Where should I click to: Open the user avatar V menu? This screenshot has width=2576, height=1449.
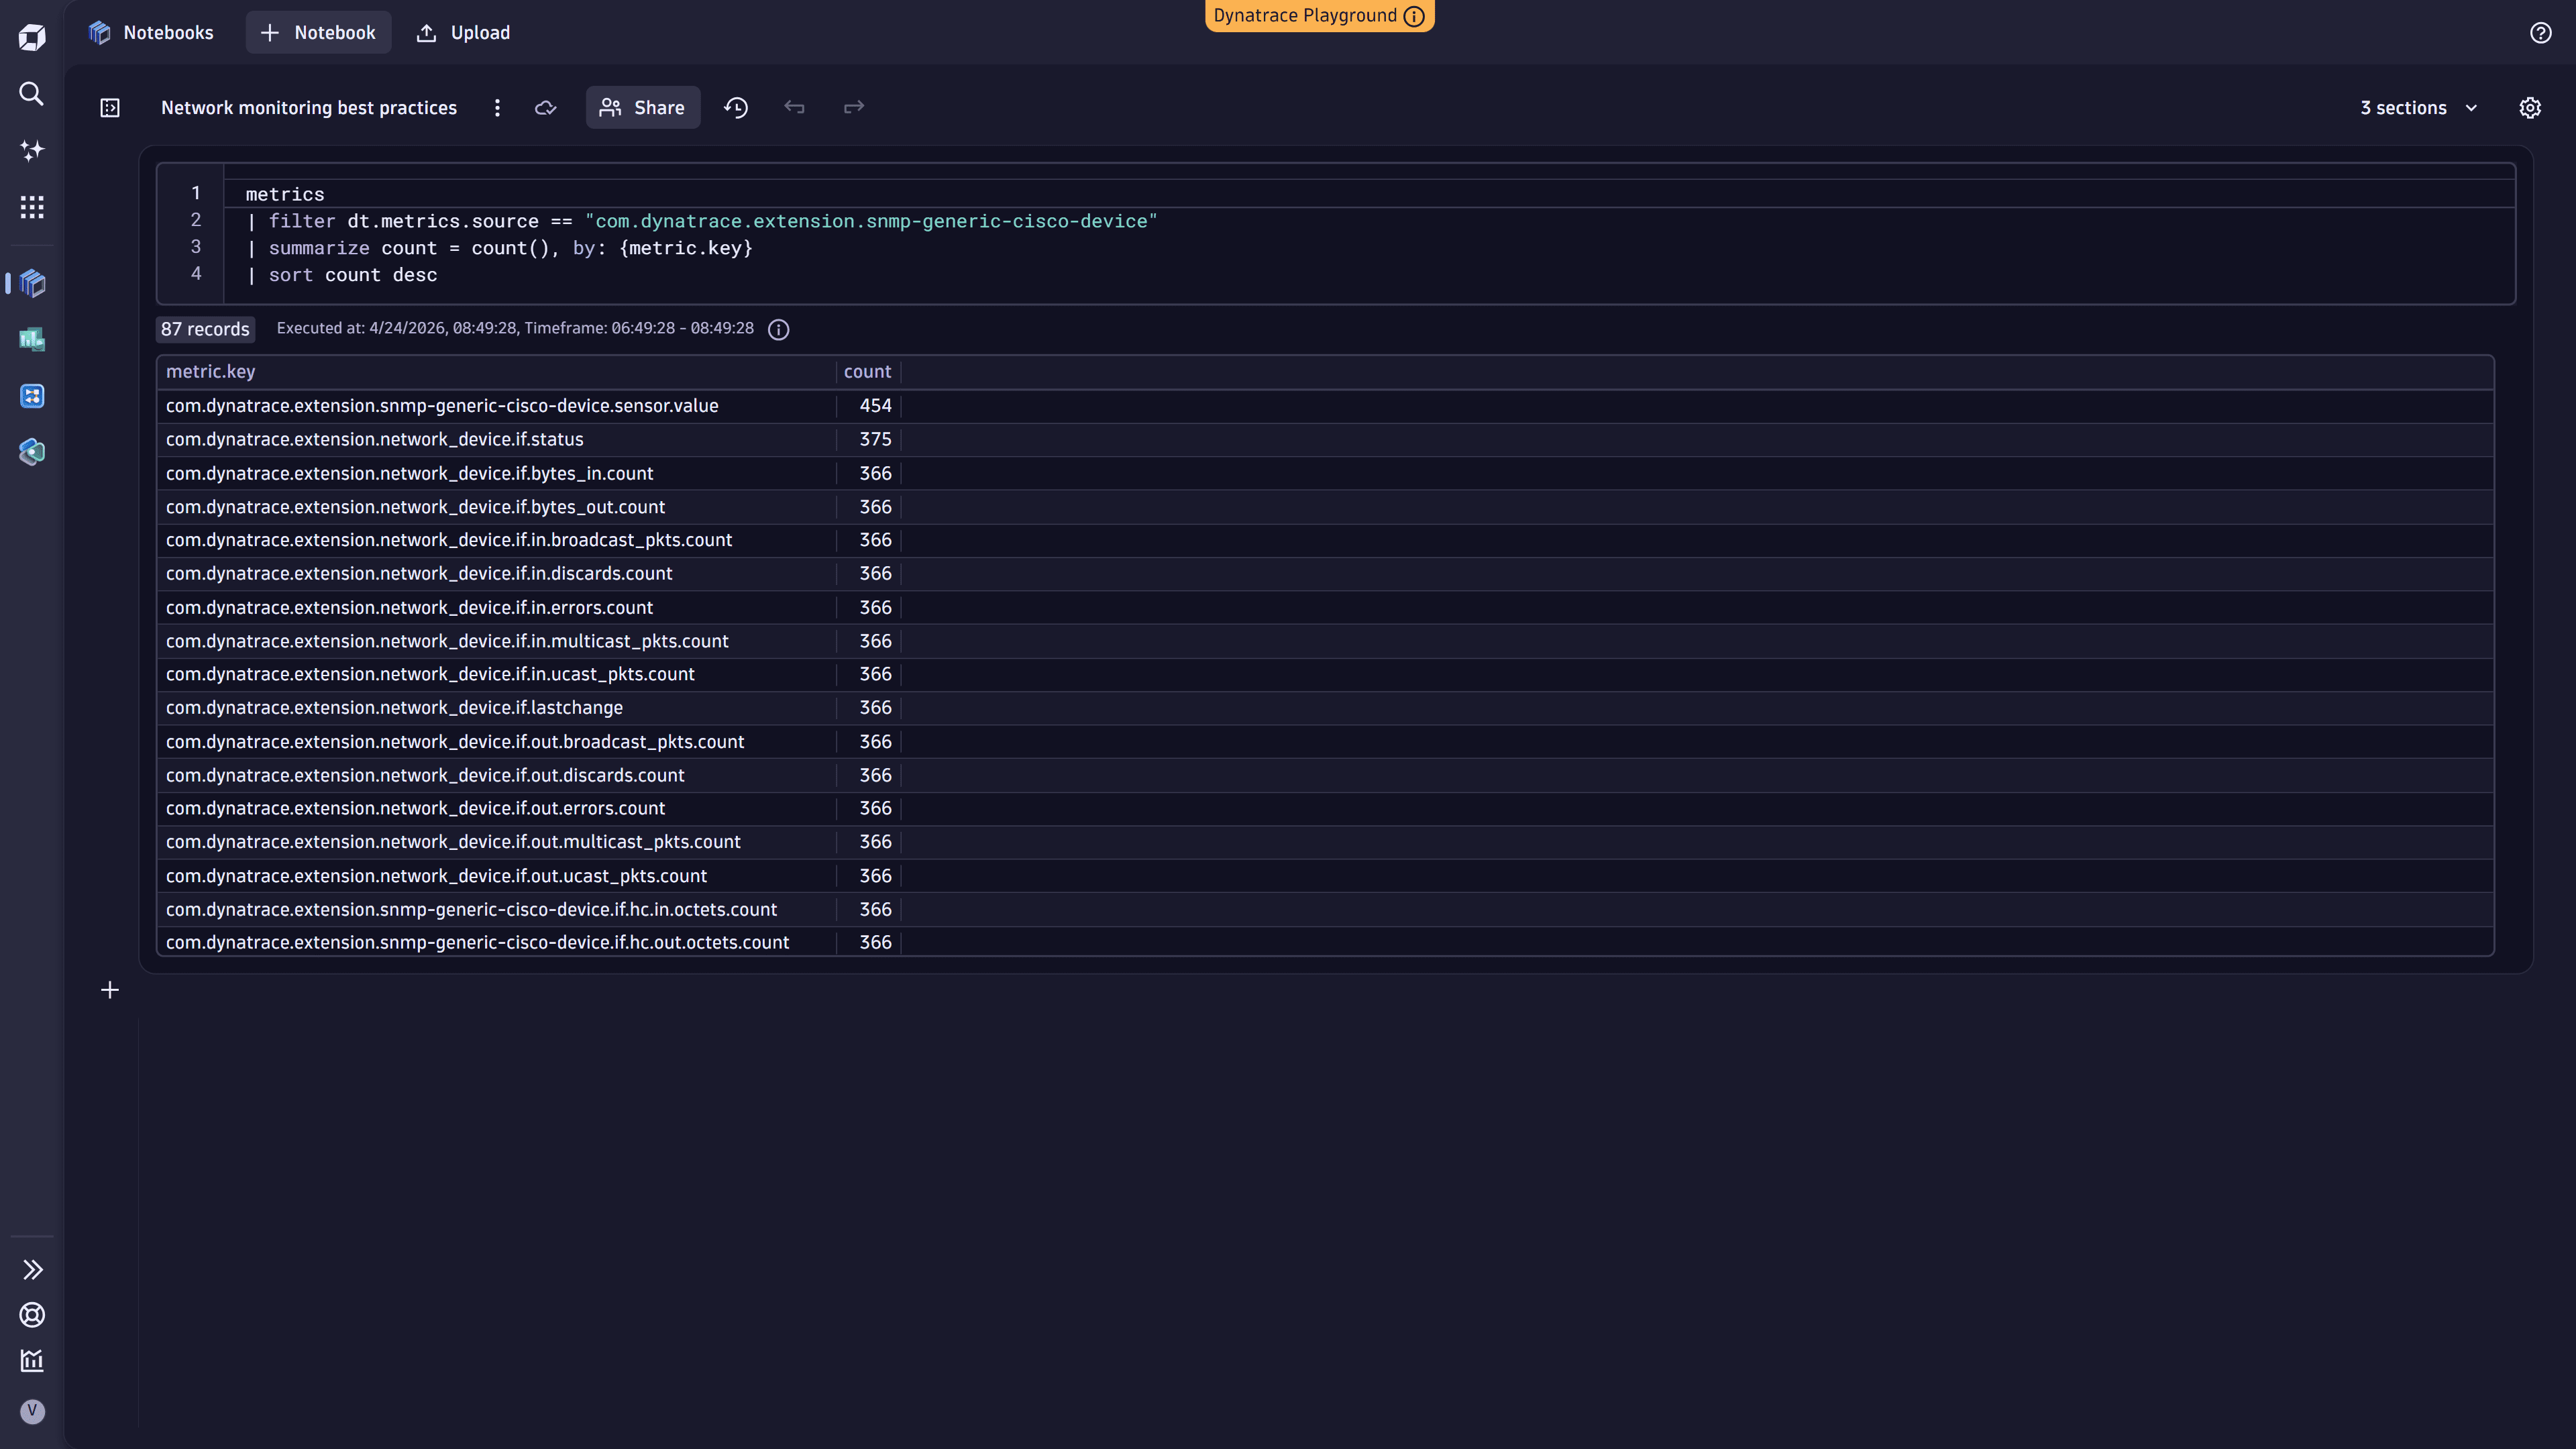(32, 1411)
